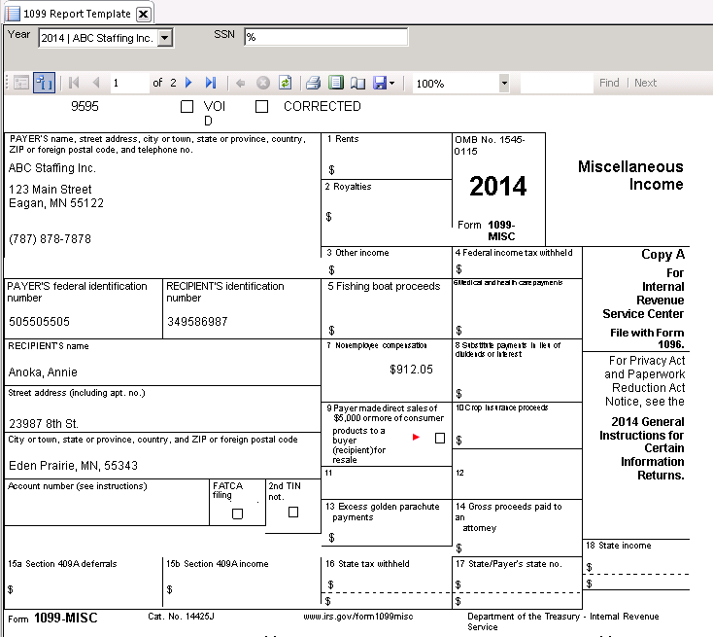
Task: Click Eden Prairie, MN, 55343
Action: (73, 465)
